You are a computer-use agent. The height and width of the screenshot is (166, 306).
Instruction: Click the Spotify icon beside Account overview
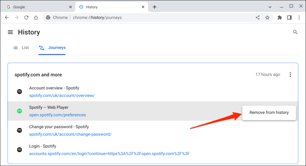point(19,91)
